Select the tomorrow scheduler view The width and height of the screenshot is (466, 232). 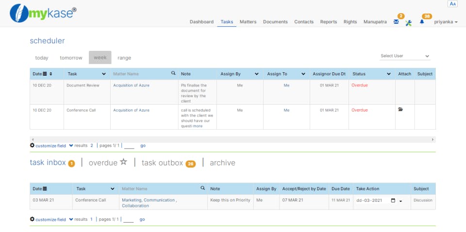[71, 58]
